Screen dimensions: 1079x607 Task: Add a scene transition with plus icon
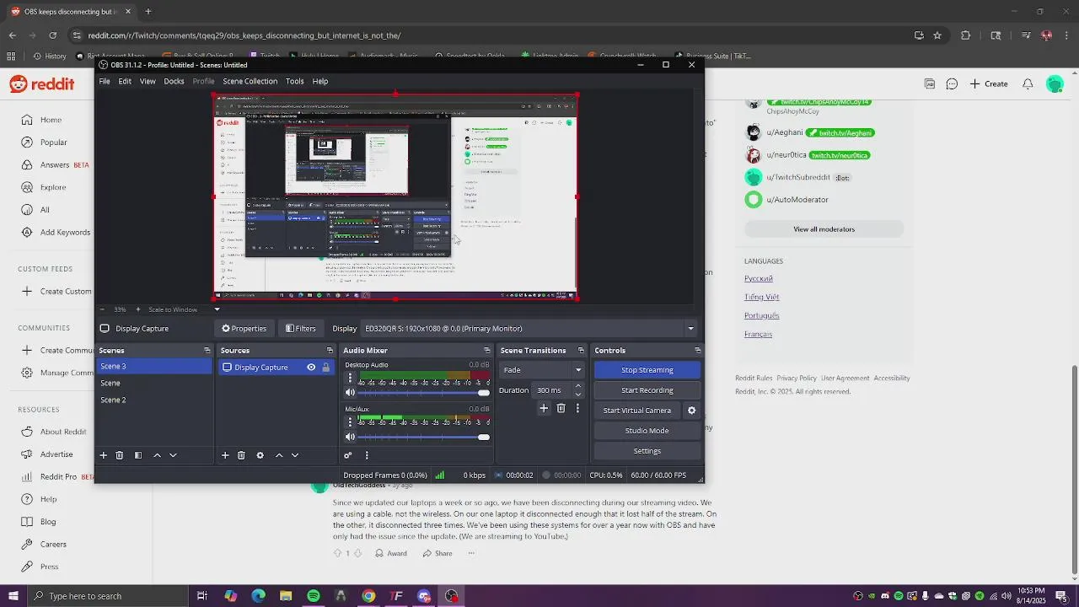[x=544, y=408]
